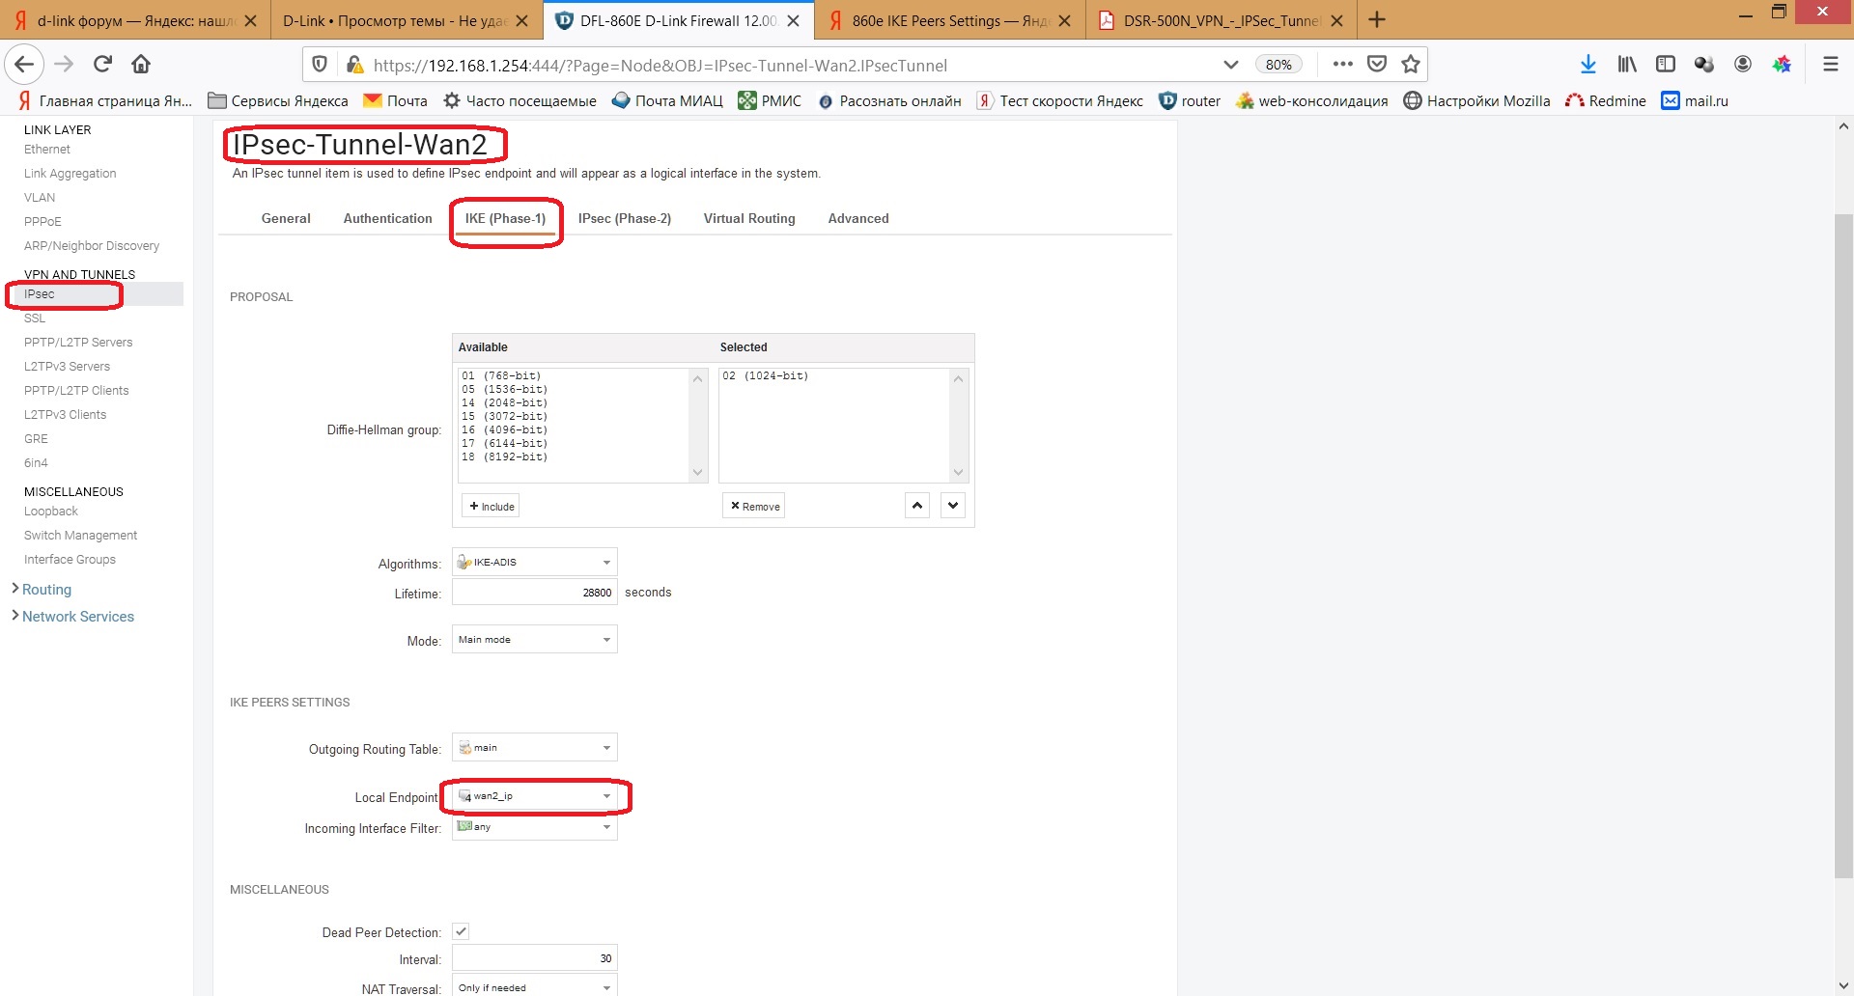
Task: Move selected DH group up
Action: click(917, 506)
